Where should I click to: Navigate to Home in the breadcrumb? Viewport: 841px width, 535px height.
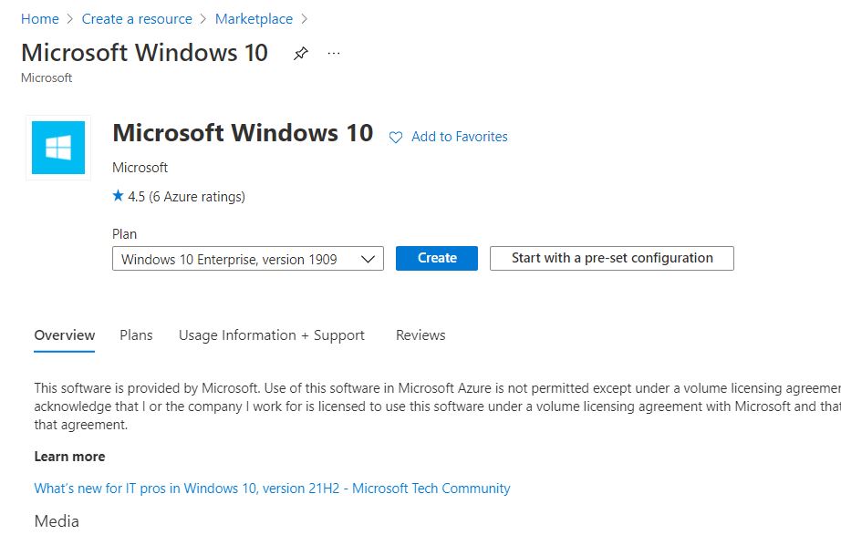click(39, 19)
